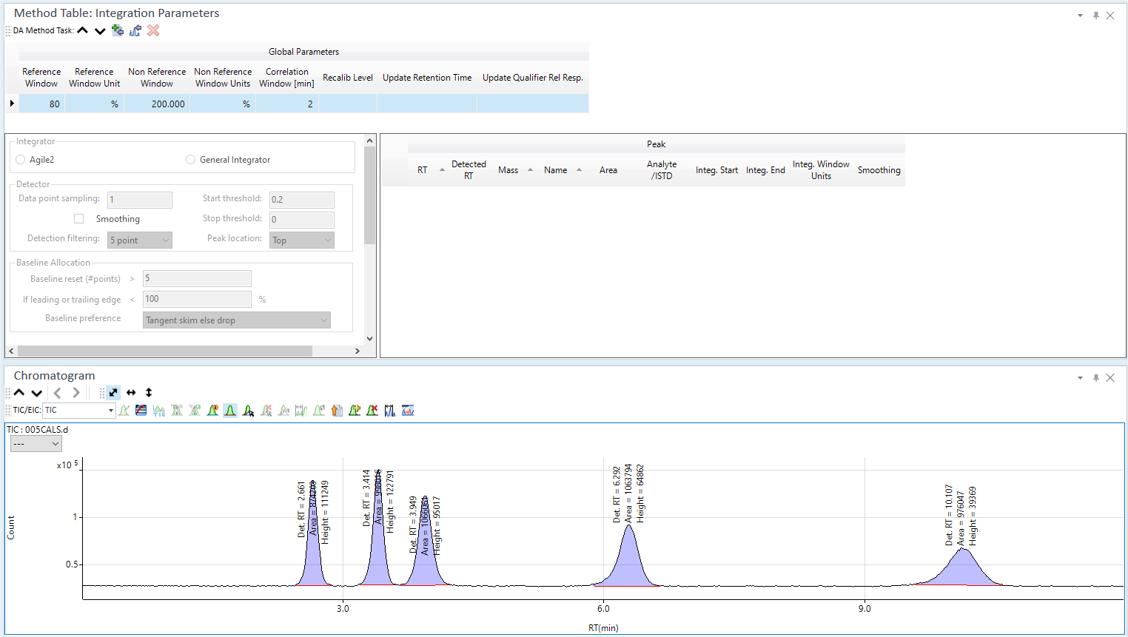Click the Update Qualifier Rel Resp. header
Screen dimensions: 1128x637
tap(533, 78)
